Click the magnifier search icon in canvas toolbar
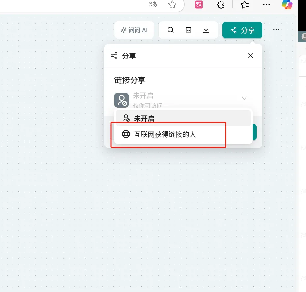This screenshot has height=292, width=306. 170,30
